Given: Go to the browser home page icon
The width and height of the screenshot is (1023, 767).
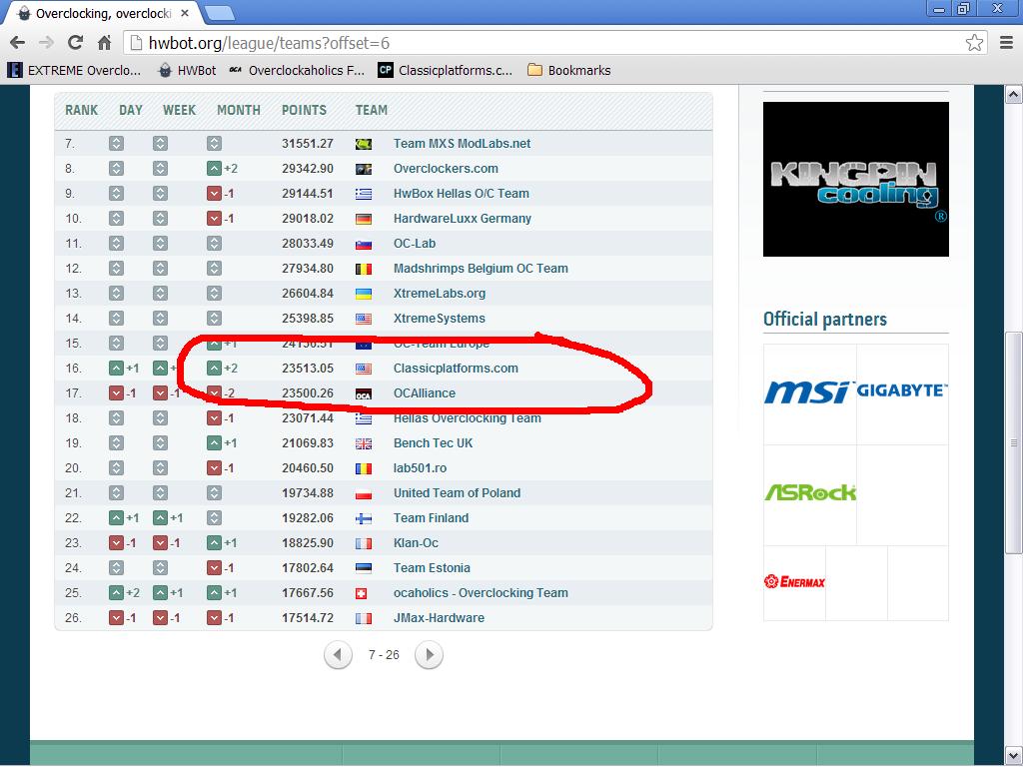Looking at the screenshot, I should [x=104, y=42].
